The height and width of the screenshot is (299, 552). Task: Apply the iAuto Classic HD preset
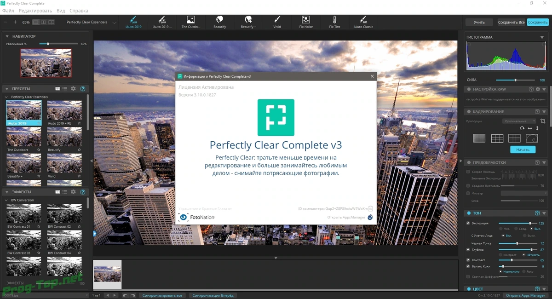click(x=363, y=22)
